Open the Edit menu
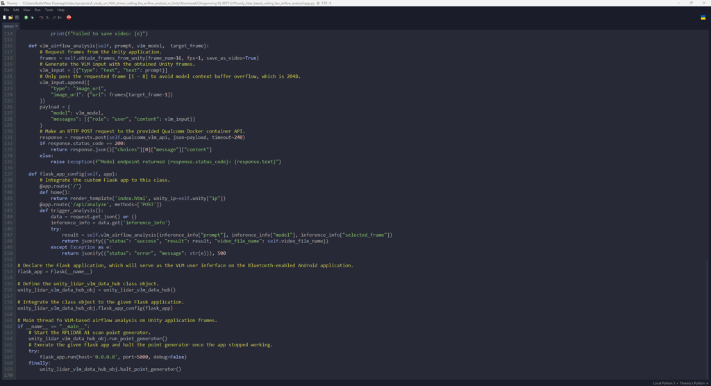The width and height of the screenshot is (711, 386). tap(16, 10)
